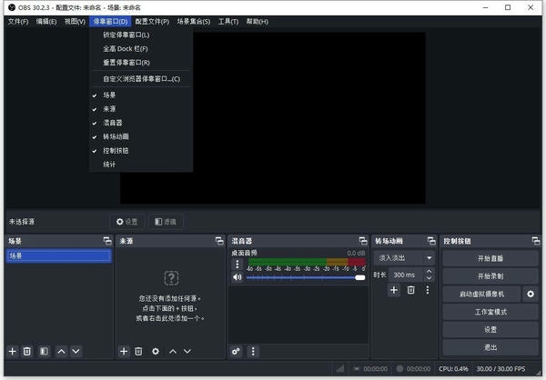
Task: Open 编辑(E) menu
Action: coord(46,22)
